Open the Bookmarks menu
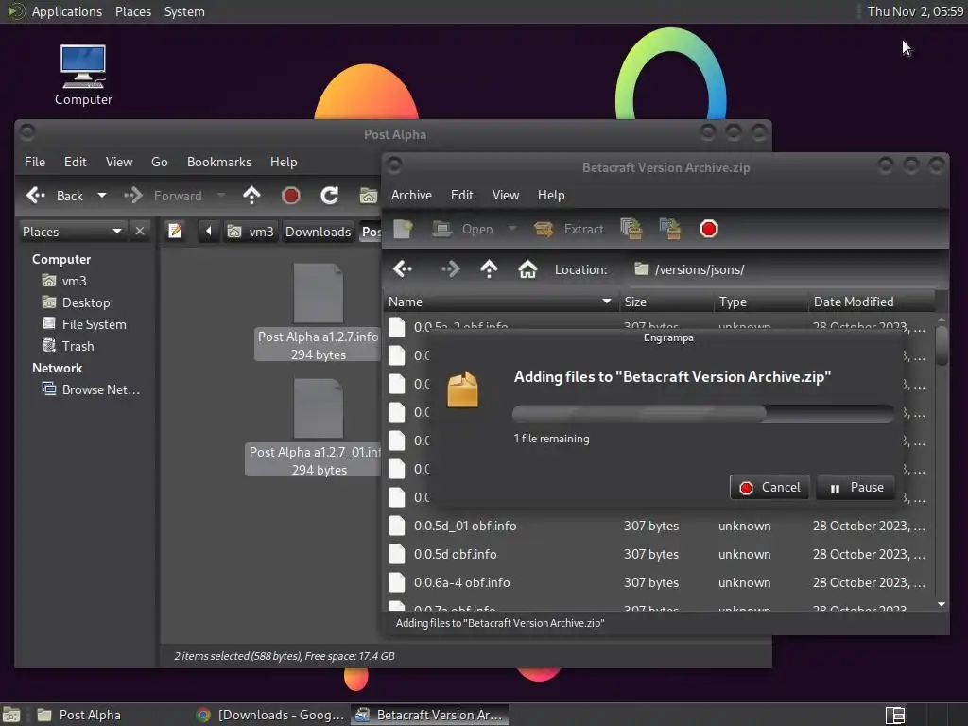 (219, 162)
